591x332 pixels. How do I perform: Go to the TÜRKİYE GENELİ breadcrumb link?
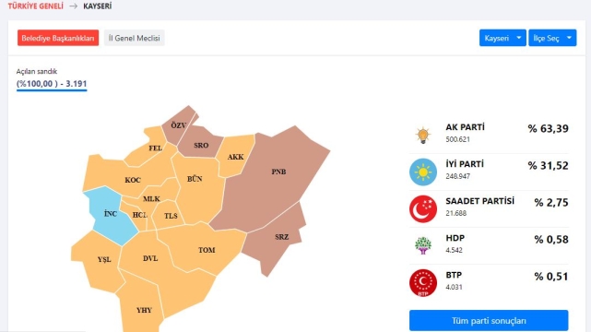click(36, 6)
